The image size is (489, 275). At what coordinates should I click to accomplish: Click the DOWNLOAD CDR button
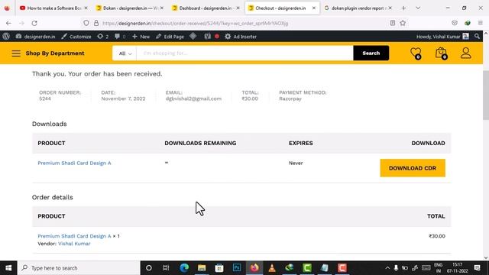413,168
